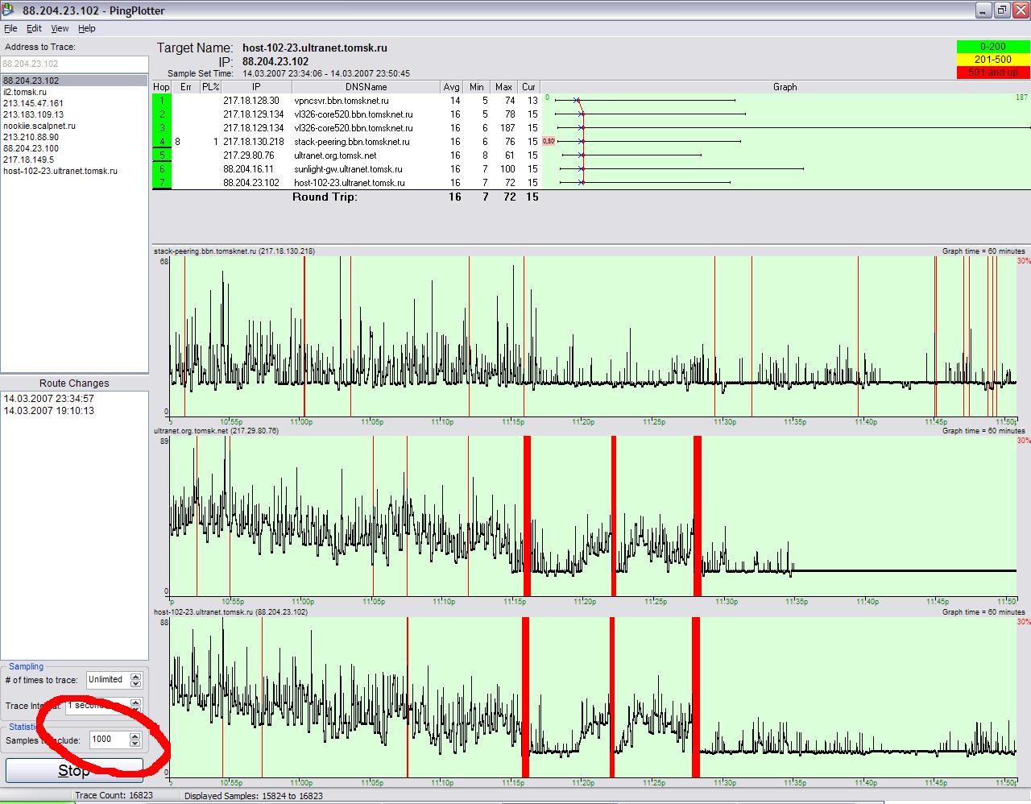
Task: Open the Help menu
Action: [86, 28]
